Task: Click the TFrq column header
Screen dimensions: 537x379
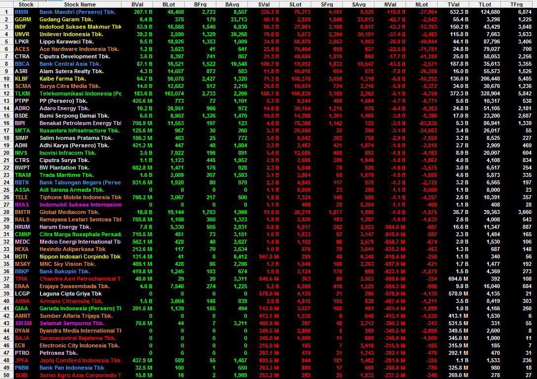Action: coord(516,4)
